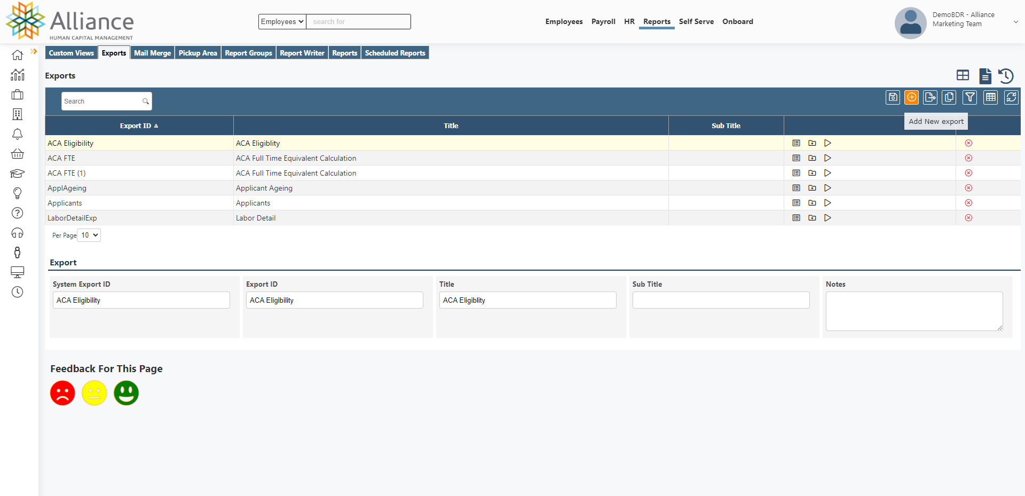Open the Per Page dropdown

(x=89, y=235)
